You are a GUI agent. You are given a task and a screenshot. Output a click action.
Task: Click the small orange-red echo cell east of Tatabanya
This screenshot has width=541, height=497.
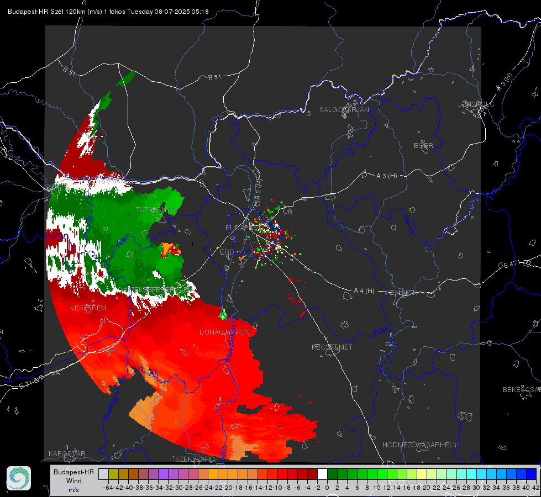click(x=171, y=250)
